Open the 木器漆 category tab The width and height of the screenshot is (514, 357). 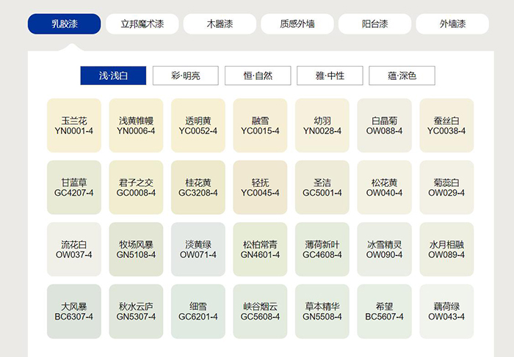coord(220,24)
